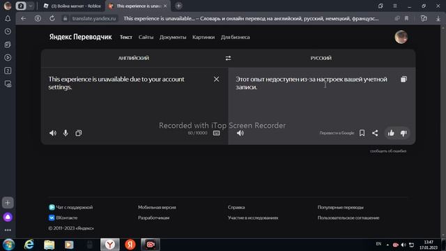Copy the Russian translation
446x251 pixels.
(403, 79)
